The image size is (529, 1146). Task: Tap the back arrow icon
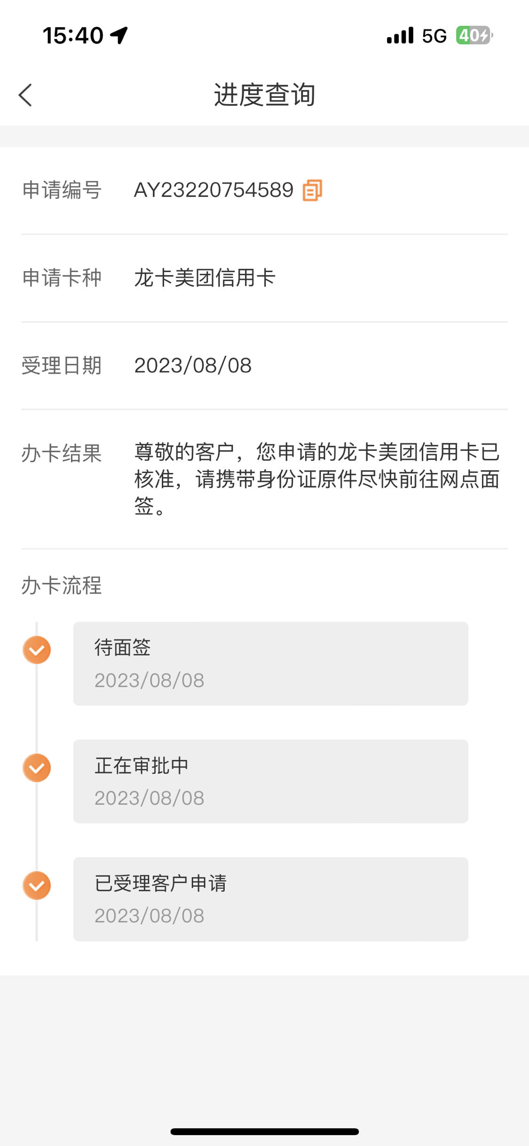coord(25,95)
